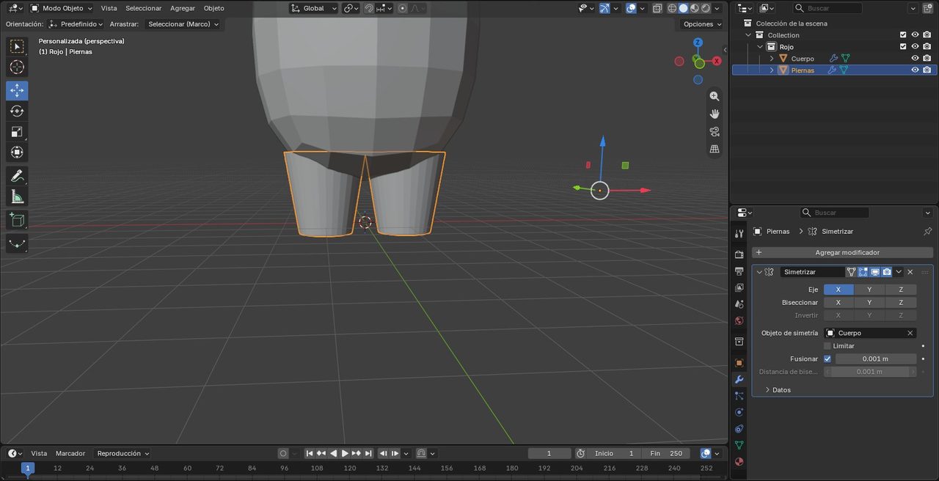
Task: Open the Global transform orientation dropdown
Action: tap(313, 8)
